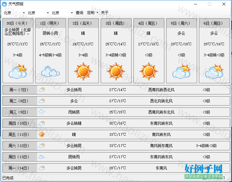Click the 天气预报 window title

click(16, 4)
